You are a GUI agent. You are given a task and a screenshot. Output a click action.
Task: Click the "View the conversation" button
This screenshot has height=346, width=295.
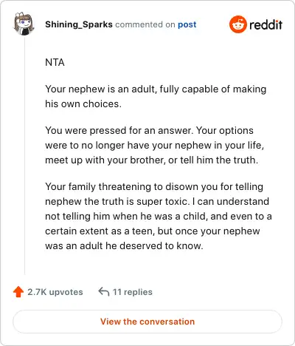coord(147,322)
